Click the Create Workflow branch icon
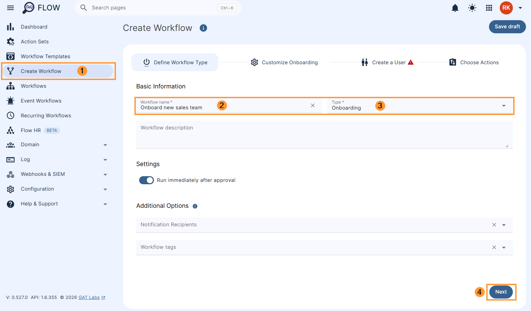Screen dimensions: 531x311 (10, 71)
